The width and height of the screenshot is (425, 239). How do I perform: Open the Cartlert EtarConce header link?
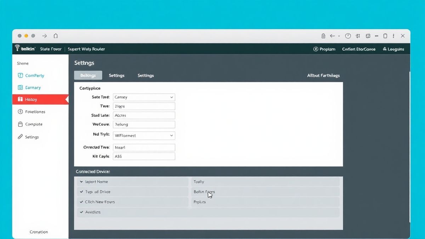[359, 49]
